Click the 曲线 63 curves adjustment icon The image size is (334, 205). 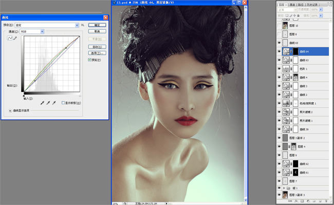pyautogui.click(x=286, y=60)
